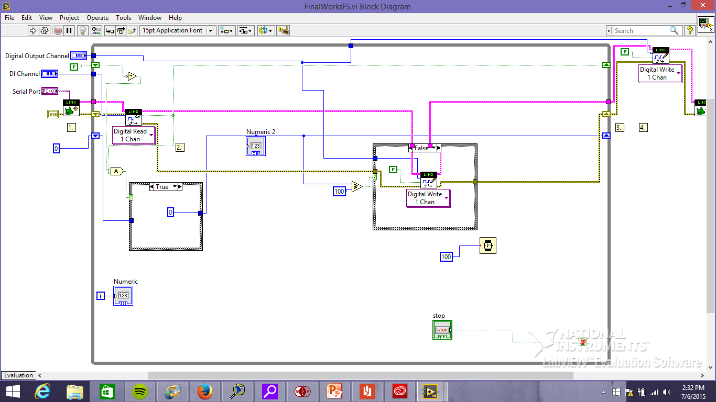Image resolution: width=716 pixels, height=402 pixels.
Task: Toggle Retain Wire Values button
Action: point(95,30)
